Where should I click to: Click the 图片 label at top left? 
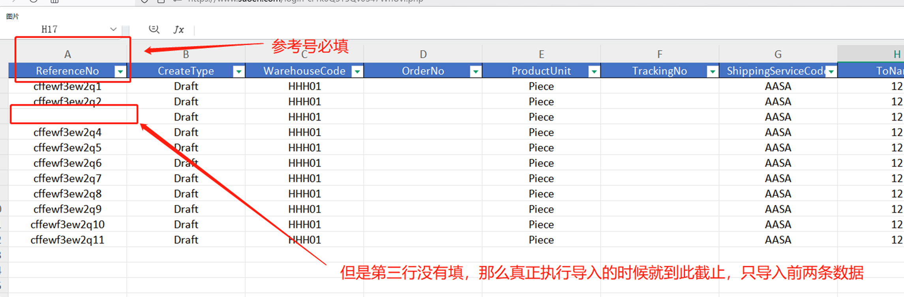13,16
